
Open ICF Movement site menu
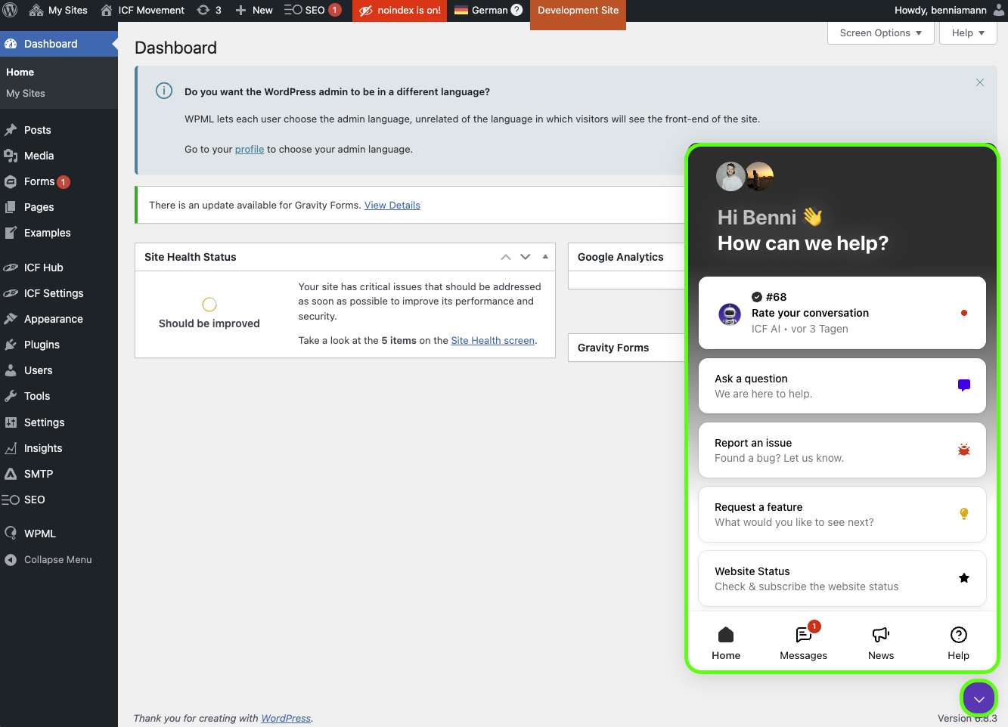coord(142,11)
